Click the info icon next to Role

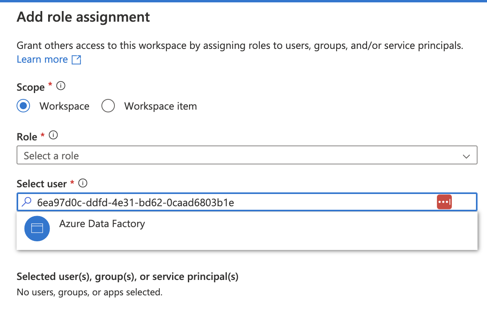pyautogui.click(x=53, y=135)
